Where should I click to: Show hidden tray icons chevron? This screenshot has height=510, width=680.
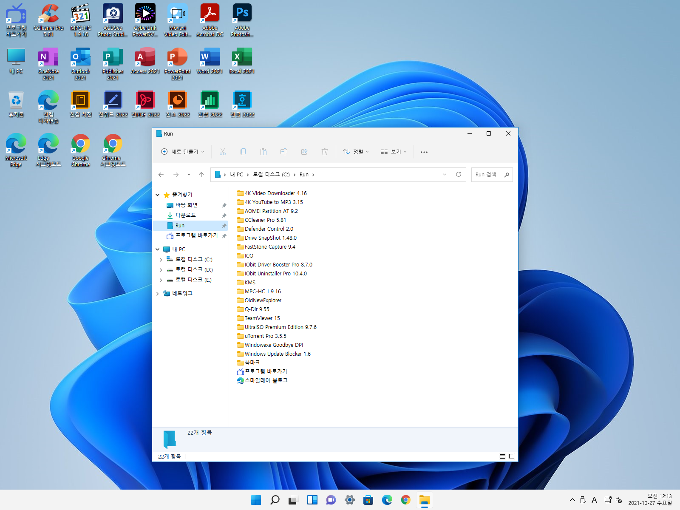[572, 500]
